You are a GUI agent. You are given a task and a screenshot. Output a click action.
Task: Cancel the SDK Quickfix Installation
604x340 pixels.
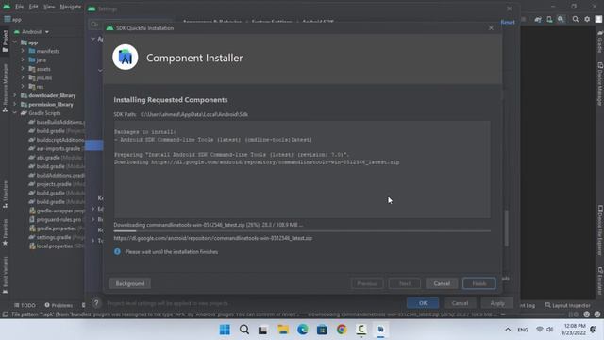pos(442,283)
